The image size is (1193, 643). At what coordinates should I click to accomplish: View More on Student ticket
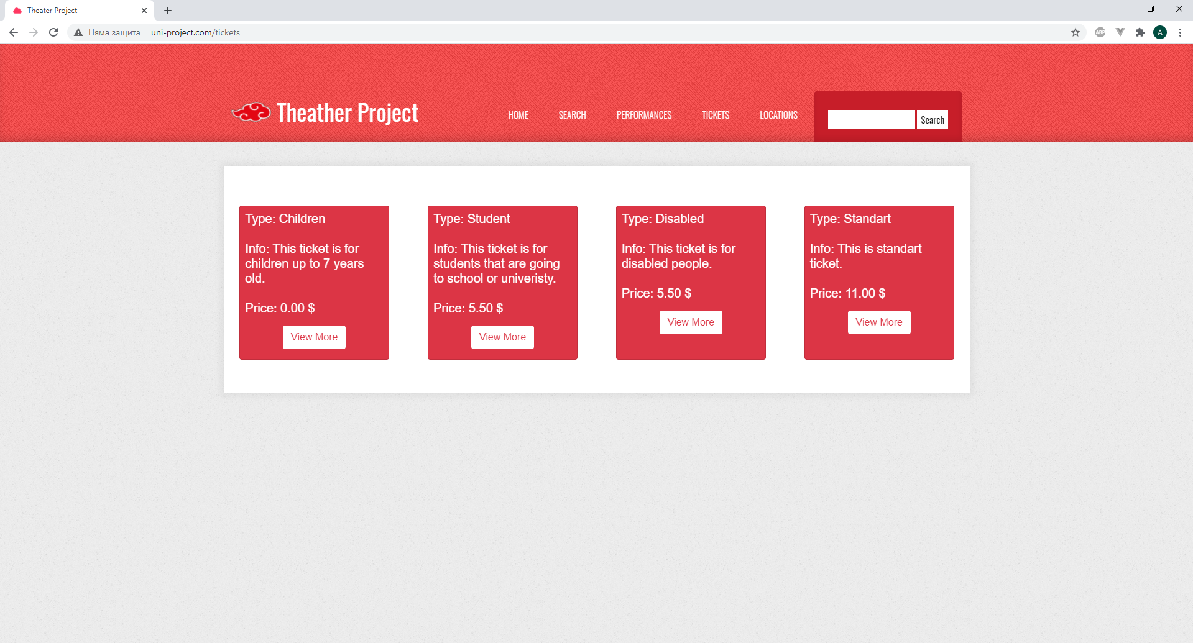[x=502, y=337]
